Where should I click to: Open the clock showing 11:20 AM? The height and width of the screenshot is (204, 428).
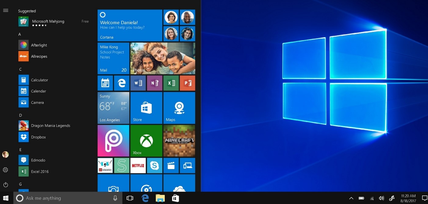(408, 198)
